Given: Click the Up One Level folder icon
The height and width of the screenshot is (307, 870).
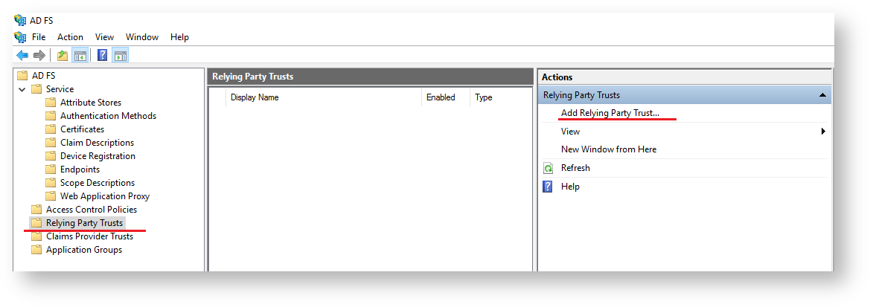Looking at the screenshot, I should coord(63,55).
